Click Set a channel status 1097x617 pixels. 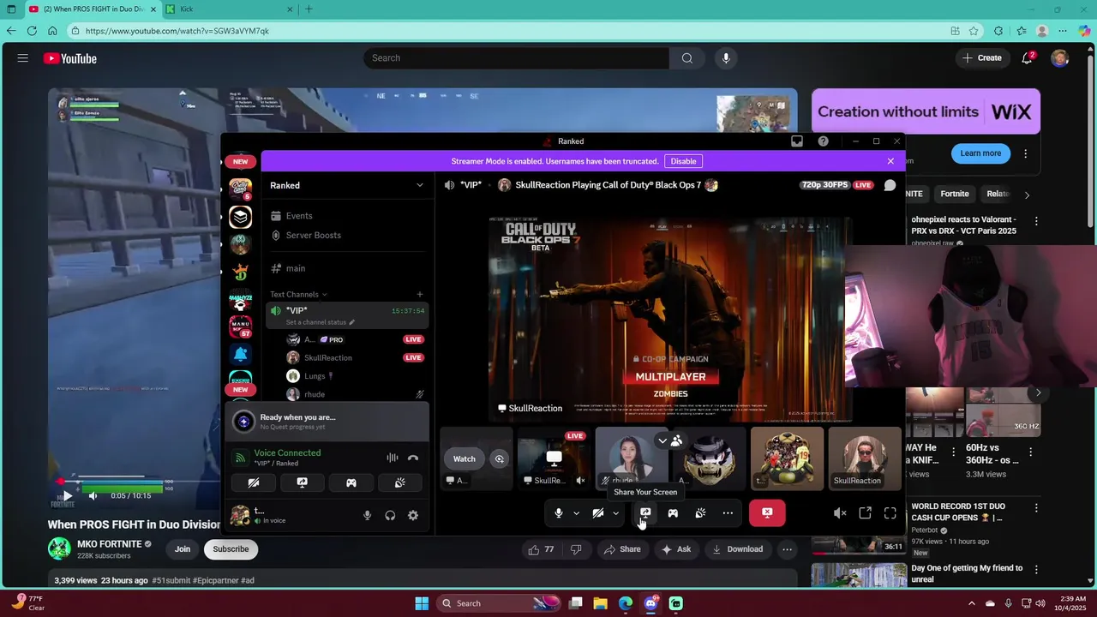320,322
